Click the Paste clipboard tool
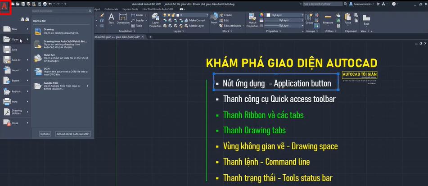The image size is (428, 186). [x=348, y=19]
